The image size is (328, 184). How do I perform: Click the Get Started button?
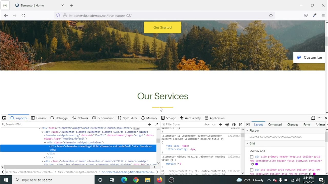point(162,27)
